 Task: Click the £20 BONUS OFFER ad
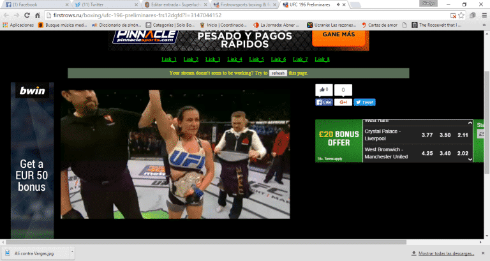coord(339,141)
